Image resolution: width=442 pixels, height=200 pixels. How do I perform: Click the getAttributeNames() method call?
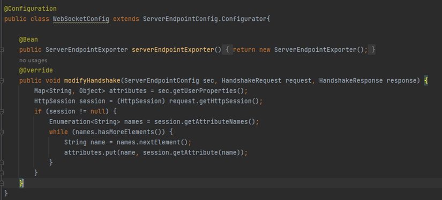[x=220, y=122]
